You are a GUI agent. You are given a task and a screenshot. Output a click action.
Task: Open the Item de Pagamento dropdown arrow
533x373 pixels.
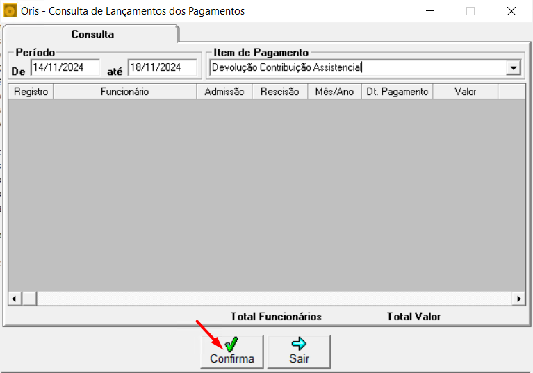pos(514,67)
